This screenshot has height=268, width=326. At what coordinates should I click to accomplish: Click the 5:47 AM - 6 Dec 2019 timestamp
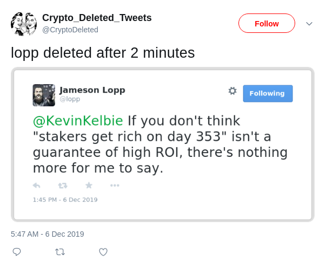[48, 234]
